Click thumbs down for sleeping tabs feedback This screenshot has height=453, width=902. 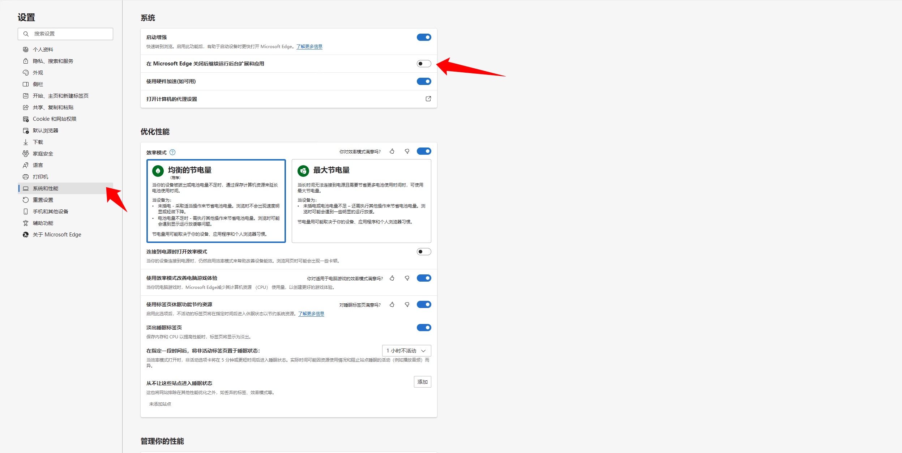pyautogui.click(x=407, y=305)
